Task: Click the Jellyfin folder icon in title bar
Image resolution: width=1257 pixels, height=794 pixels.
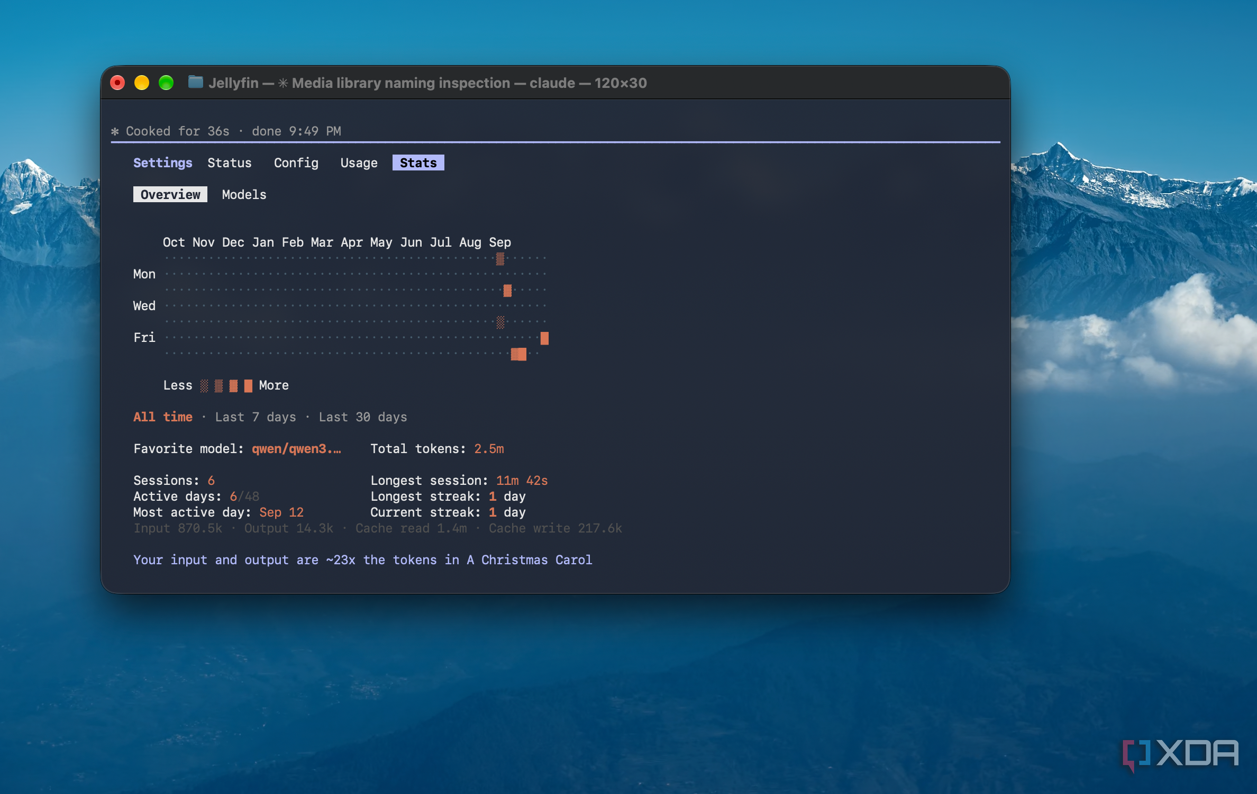Action: pos(195,82)
